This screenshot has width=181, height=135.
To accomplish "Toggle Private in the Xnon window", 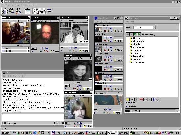I will point(84,51).
